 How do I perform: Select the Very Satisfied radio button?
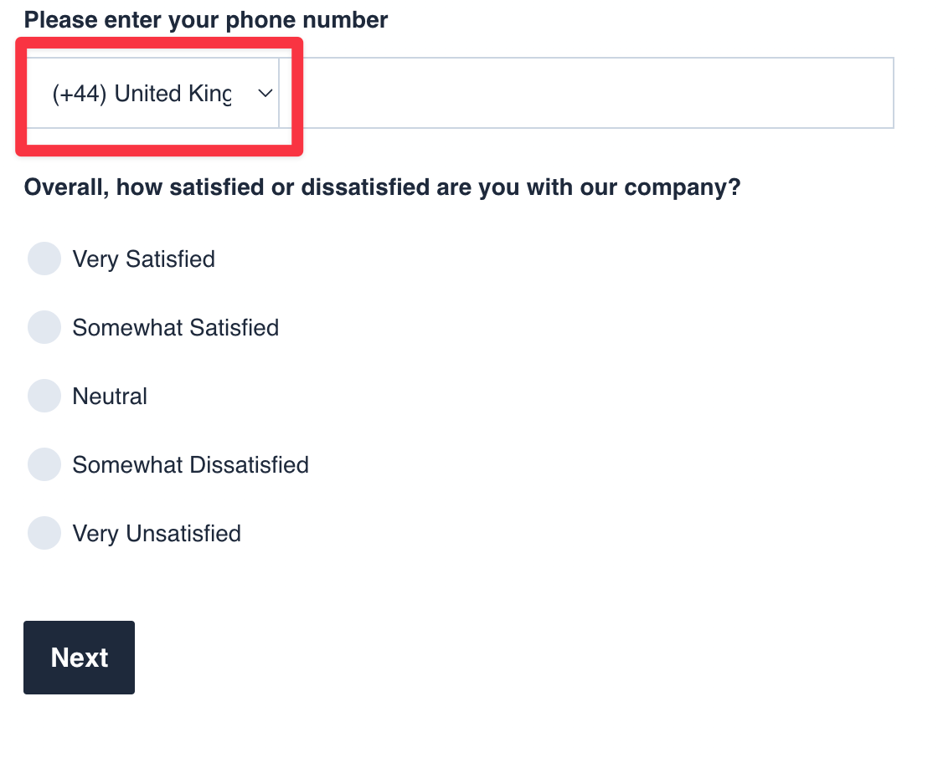tap(44, 259)
